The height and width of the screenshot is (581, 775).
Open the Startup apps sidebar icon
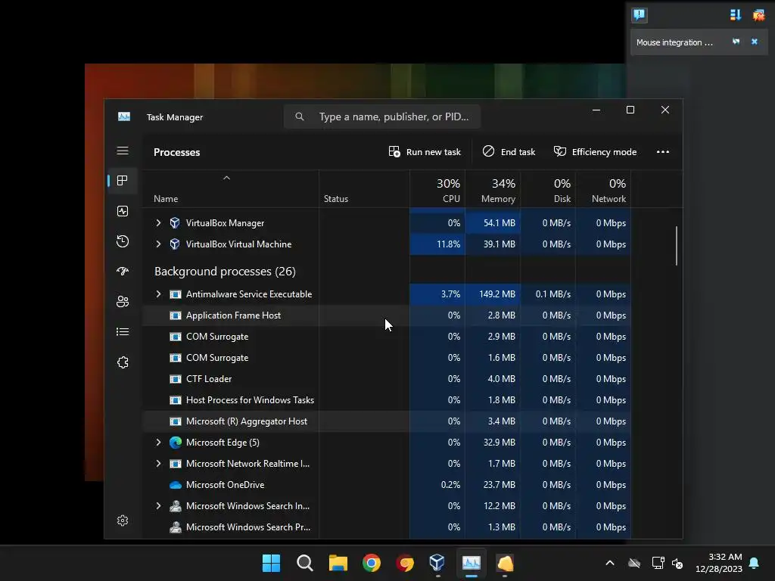[123, 272]
